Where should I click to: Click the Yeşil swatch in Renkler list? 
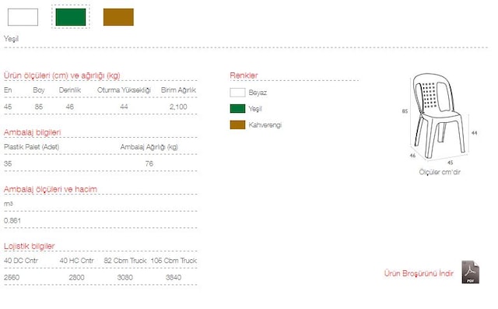pyautogui.click(x=237, y=109)
